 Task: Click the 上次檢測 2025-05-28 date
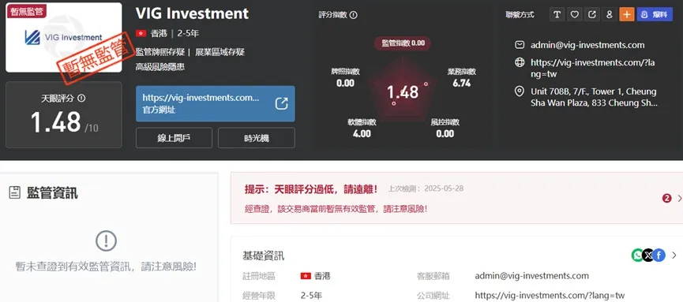tap(426, 188)
